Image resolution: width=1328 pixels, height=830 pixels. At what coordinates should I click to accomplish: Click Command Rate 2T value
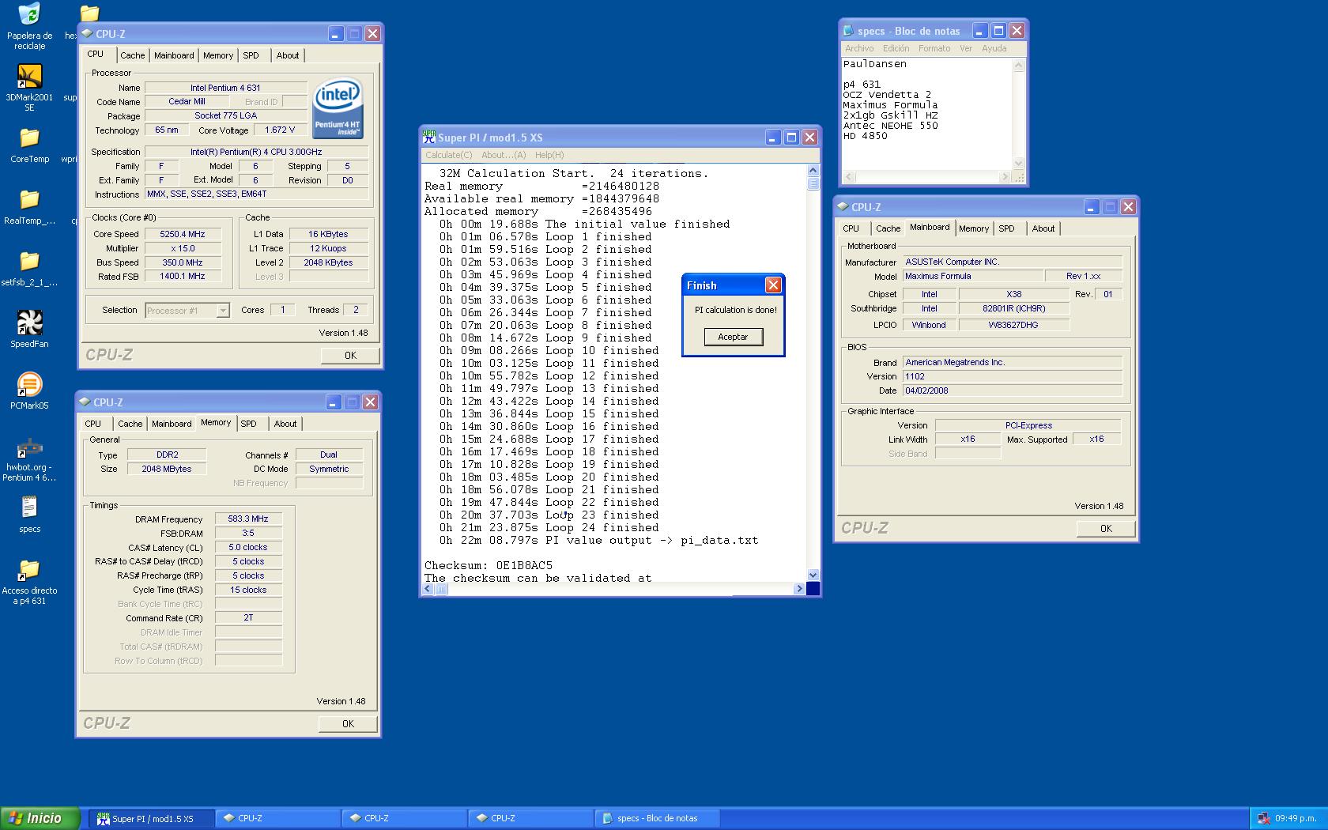[248, 618]
